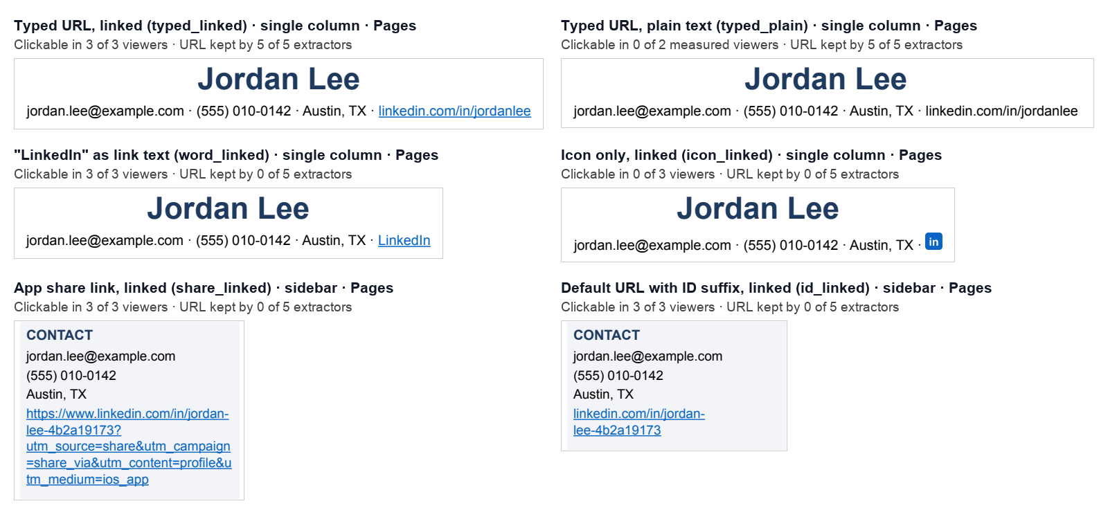Click "Jordan Lee" name in word_linked card
This screenshot has height=517, width=1108.
coord(228,209)
